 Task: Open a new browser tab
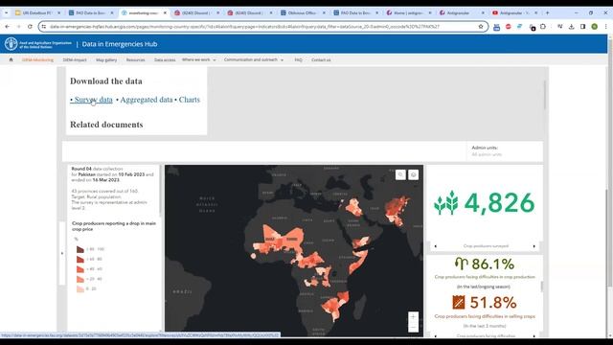pos(547,12)
